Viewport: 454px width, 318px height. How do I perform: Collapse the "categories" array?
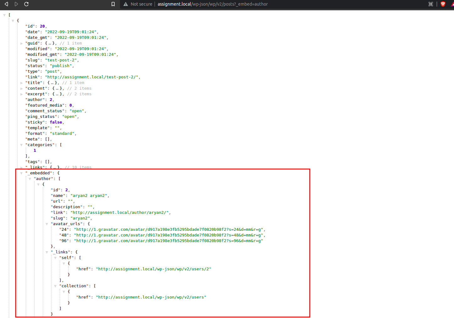(21, 145)
